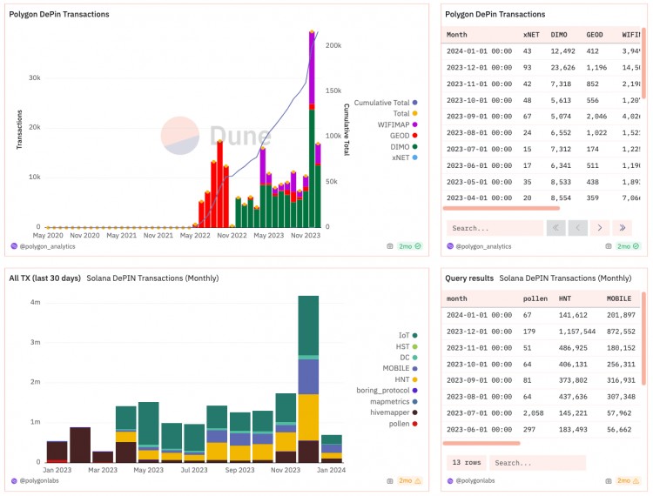The height and width of the screenshot is (496, 653).
Task: Click camera icon on Polygon DePin chart
Action: 390,246
